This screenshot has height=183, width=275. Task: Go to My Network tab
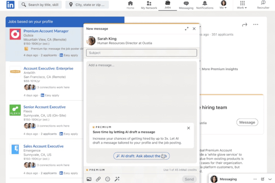tap(149, 5)
